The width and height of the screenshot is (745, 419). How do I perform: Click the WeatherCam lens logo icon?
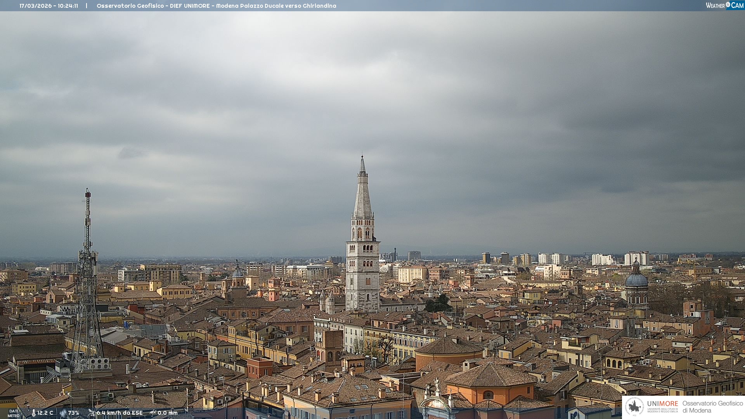(728, 5)
